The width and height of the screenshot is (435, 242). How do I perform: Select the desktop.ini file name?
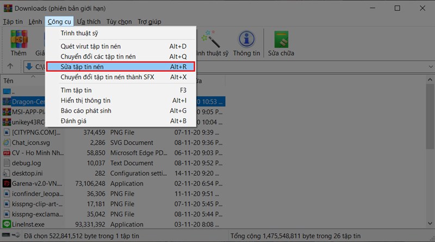click(x=27, y=173)
